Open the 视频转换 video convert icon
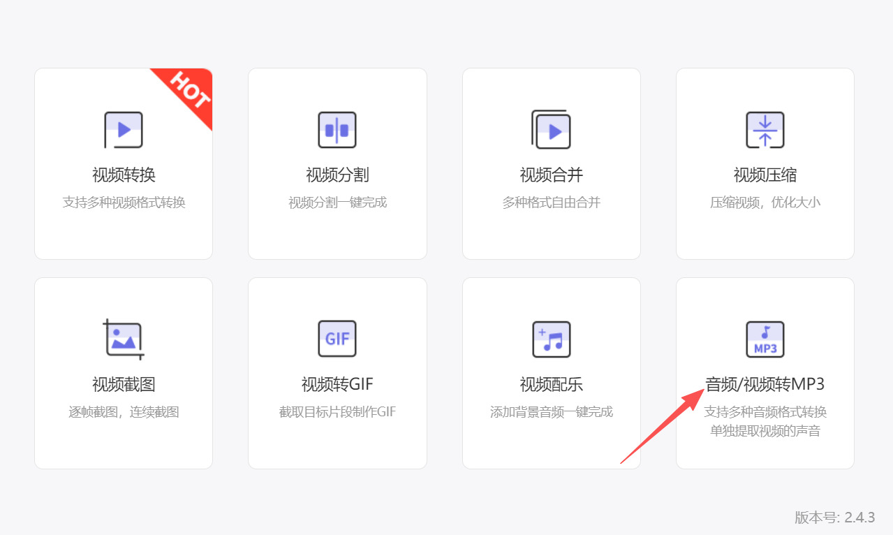 coord(124,130)
